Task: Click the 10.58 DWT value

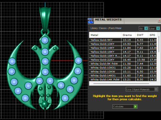Action: pos(141,60)
